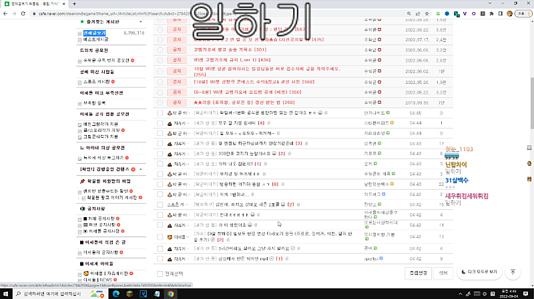Screen dimensions: 534x299
Task: Open the tab search chevron in title bar
Action: (x=490, y=3)
